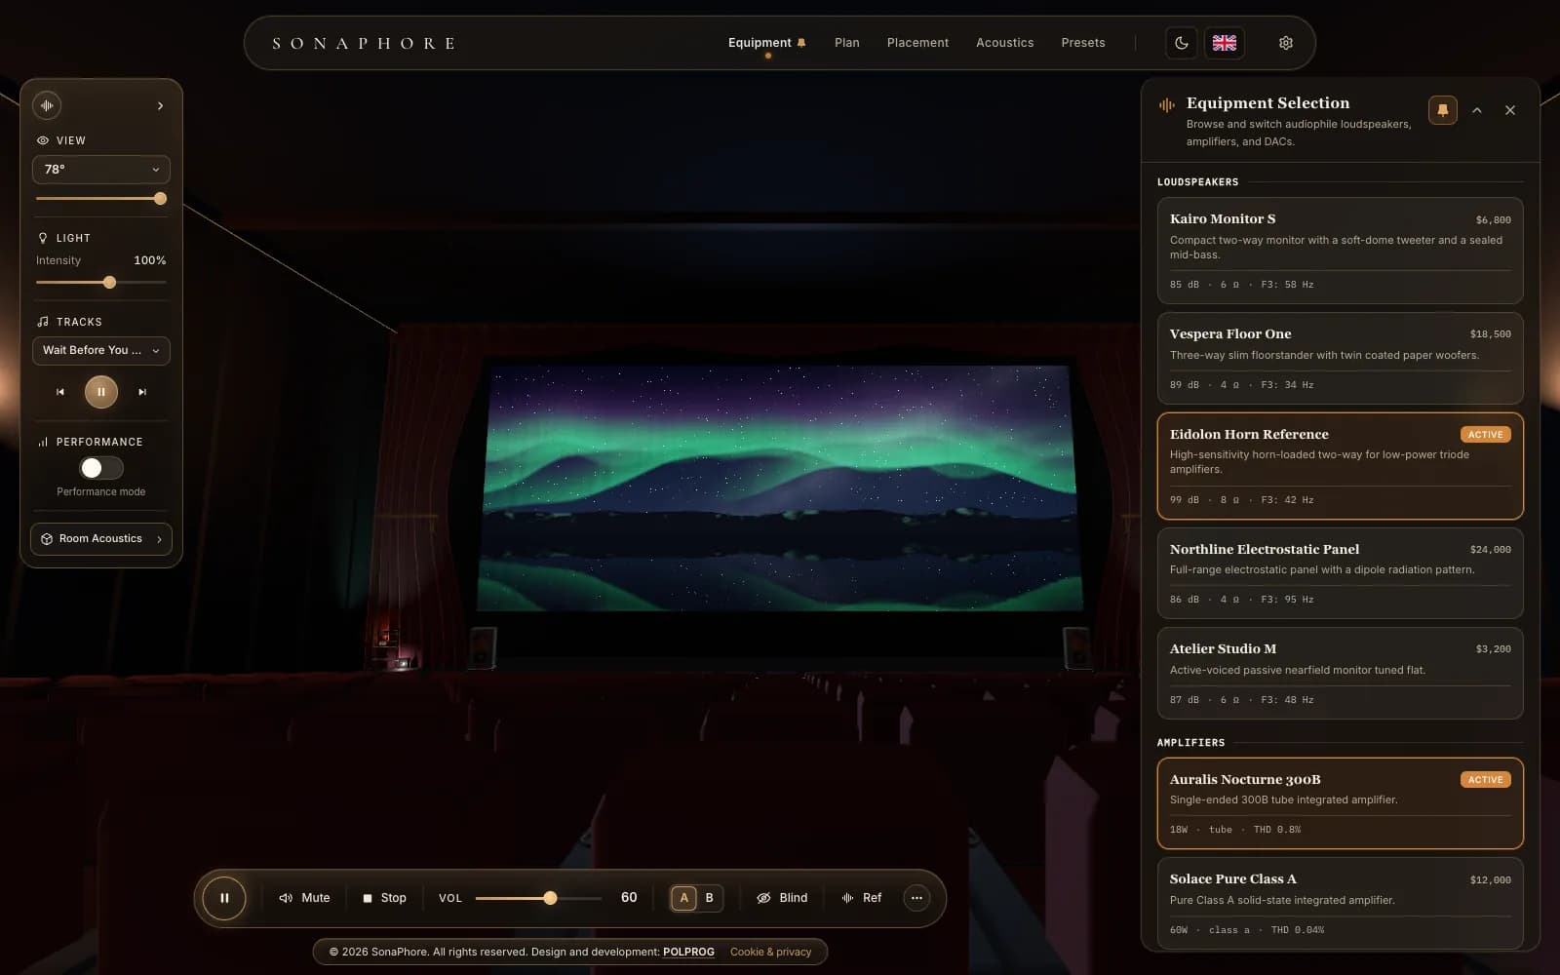The image size is (1560, 975).
Task: Select B in the A/B comparison
Action: [x=709, y=898]
